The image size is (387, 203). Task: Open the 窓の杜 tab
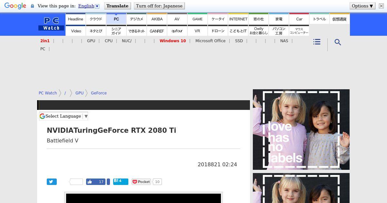click(258, 19)
